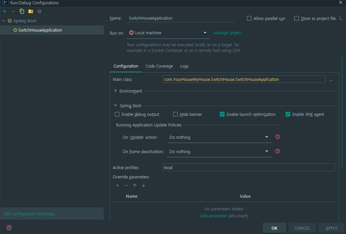Click the CANCEL button
The height and width of the screenshot is (234, 346).
(302, 228)
